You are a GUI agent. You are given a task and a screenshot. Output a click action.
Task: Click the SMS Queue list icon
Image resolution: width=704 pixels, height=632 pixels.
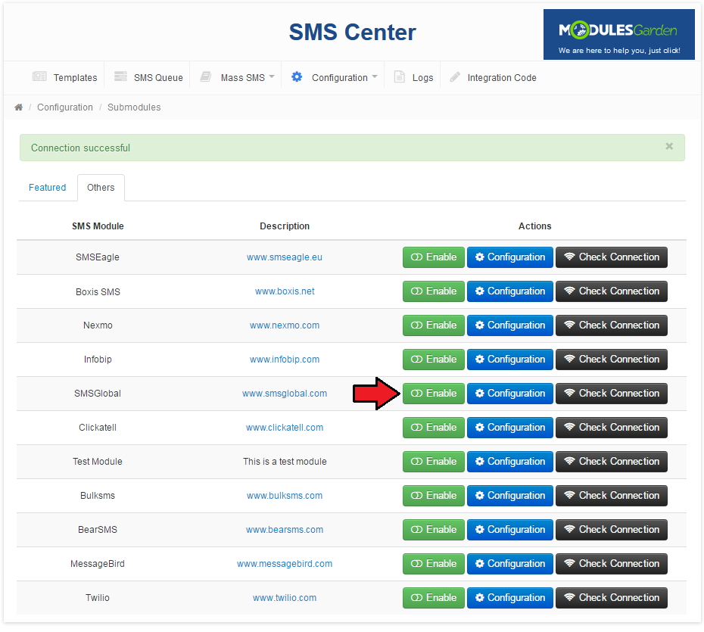pyautogui.click(x=120, y=76)
